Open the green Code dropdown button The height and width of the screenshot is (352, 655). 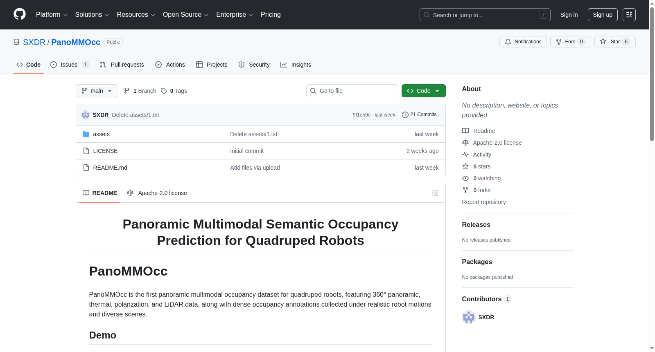click(424, 91)
